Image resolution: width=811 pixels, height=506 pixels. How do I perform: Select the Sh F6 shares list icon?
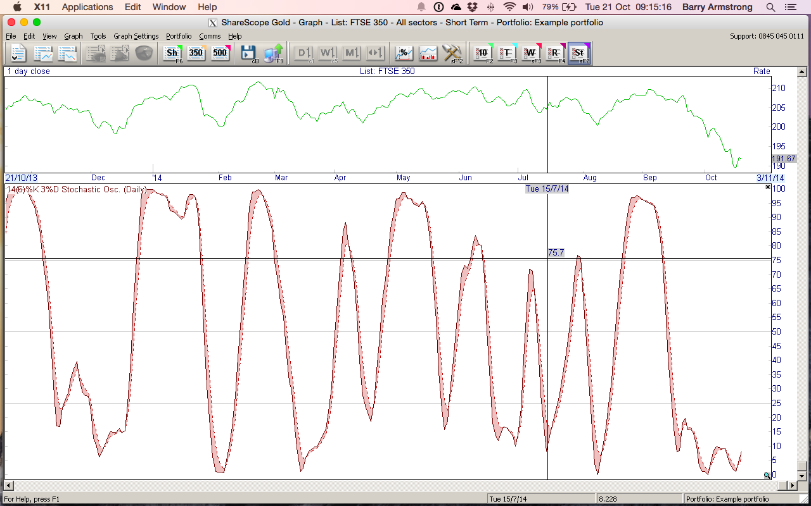point(172,53)
